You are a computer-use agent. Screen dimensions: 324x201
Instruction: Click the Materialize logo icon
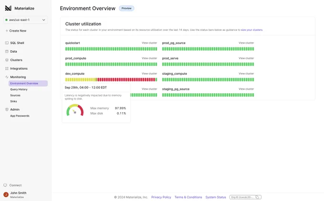[8, 8]
